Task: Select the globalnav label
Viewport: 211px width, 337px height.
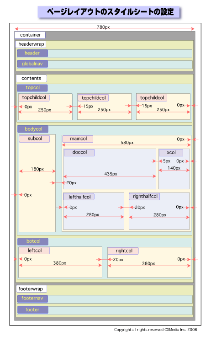Action: (32, 64)
